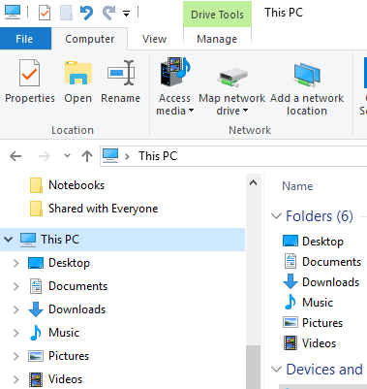The height and width of the screenshot is (389, 367).
Task: Open the recent locations dropdown arrow
Action: [67, 156]
